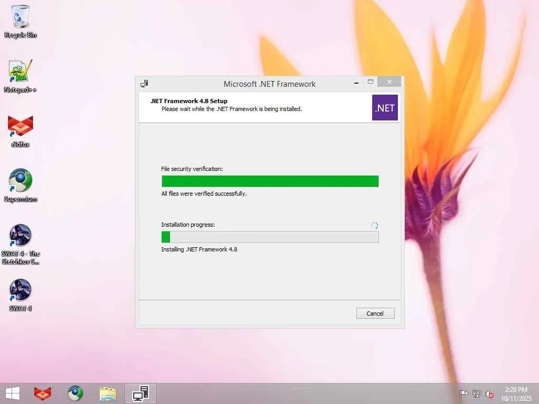Select SWAT 4 - The Stetchkov Syndicate shortcut
The image size is (539, 404).
(21, 244)
